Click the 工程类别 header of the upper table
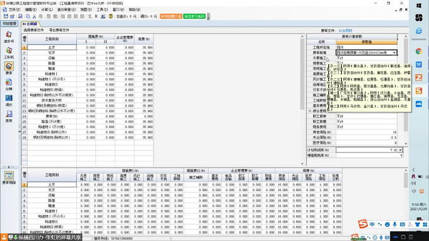 (52, 39)
